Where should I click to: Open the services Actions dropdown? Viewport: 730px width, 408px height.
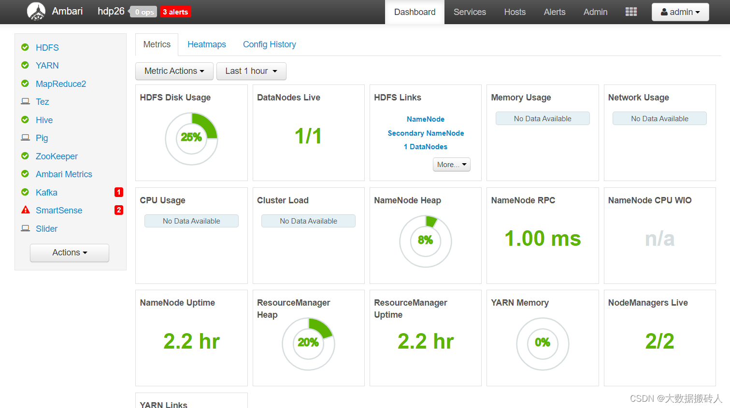70,253
